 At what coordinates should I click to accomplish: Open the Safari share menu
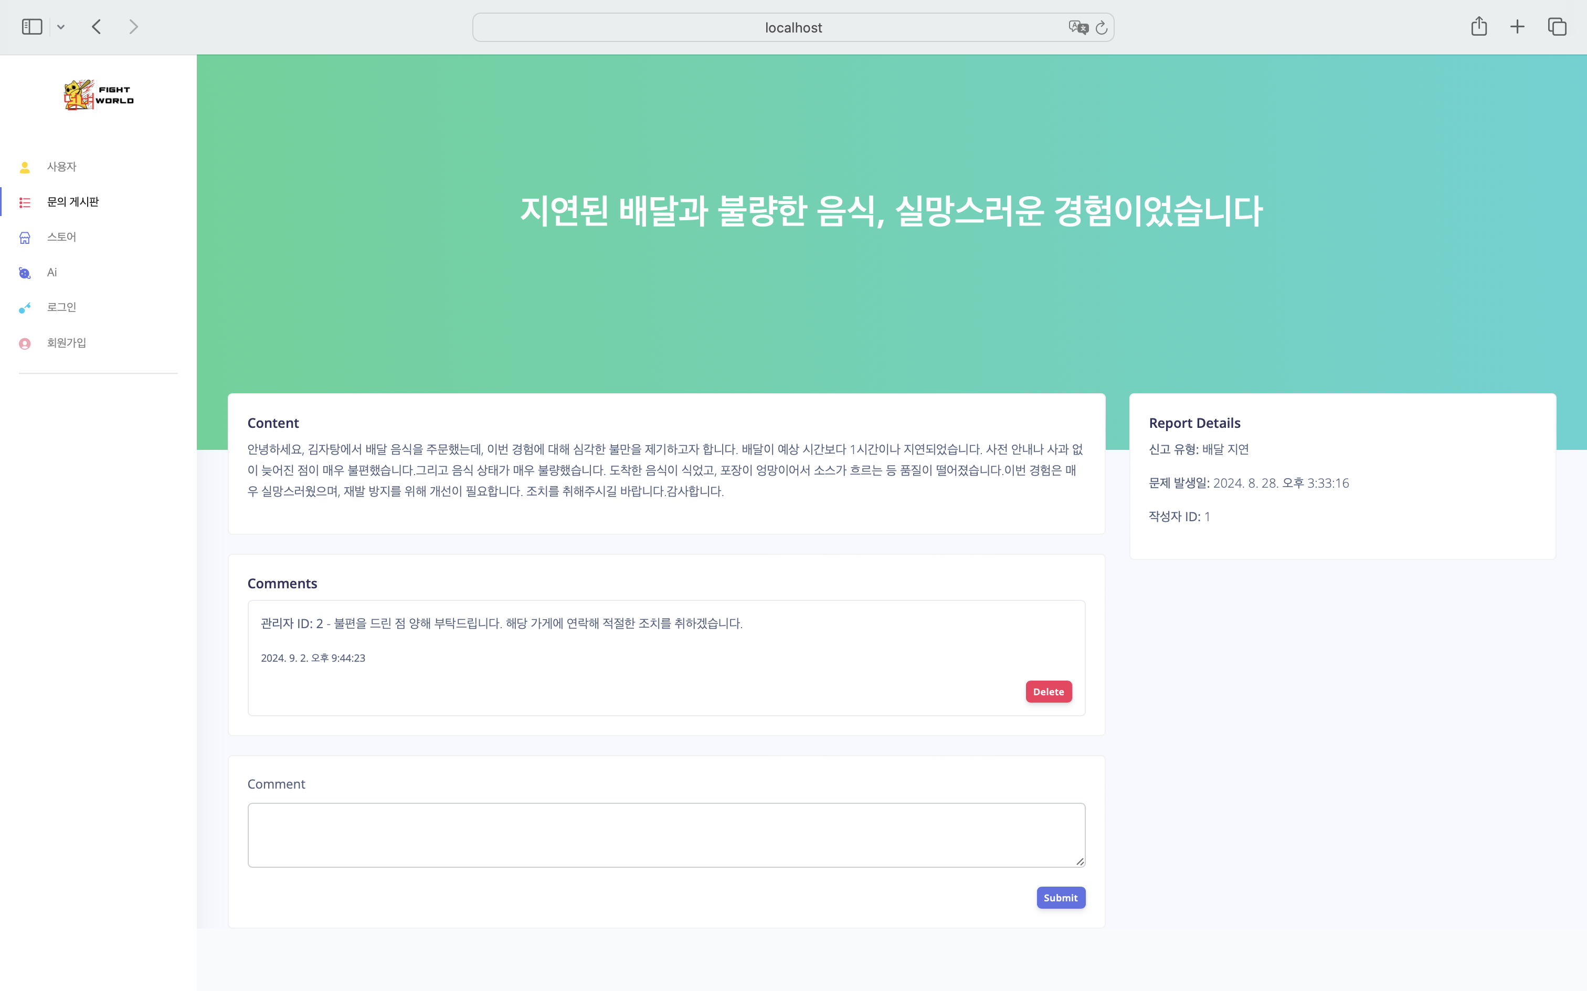(1478, 26)
